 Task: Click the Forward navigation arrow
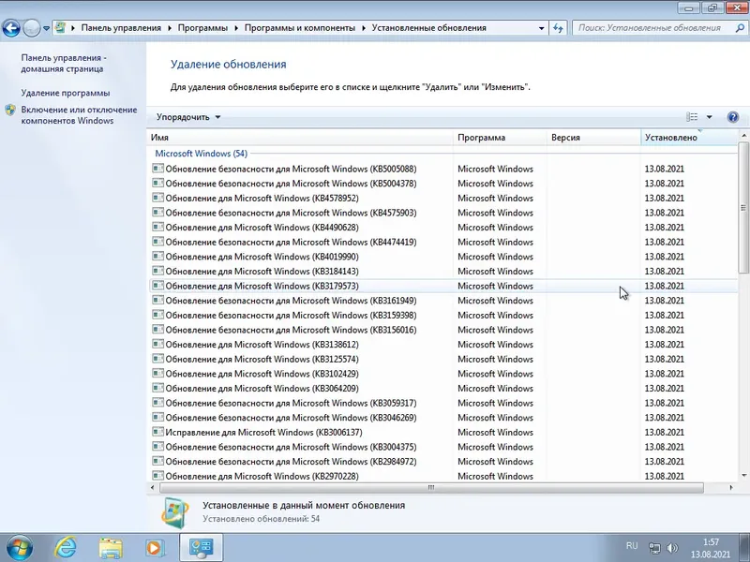pos(32,28)
